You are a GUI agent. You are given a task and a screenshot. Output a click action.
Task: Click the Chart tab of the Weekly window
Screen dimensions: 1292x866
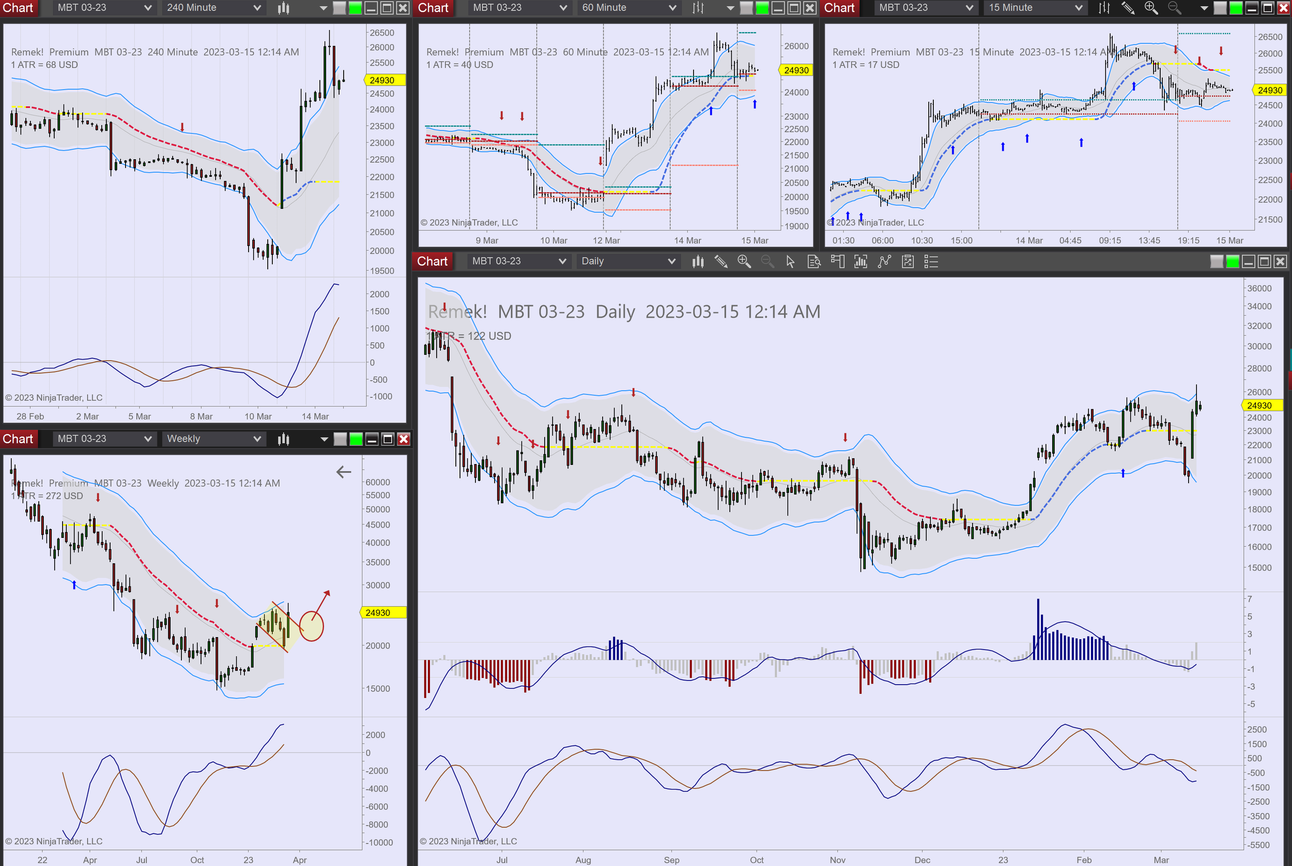18,439
